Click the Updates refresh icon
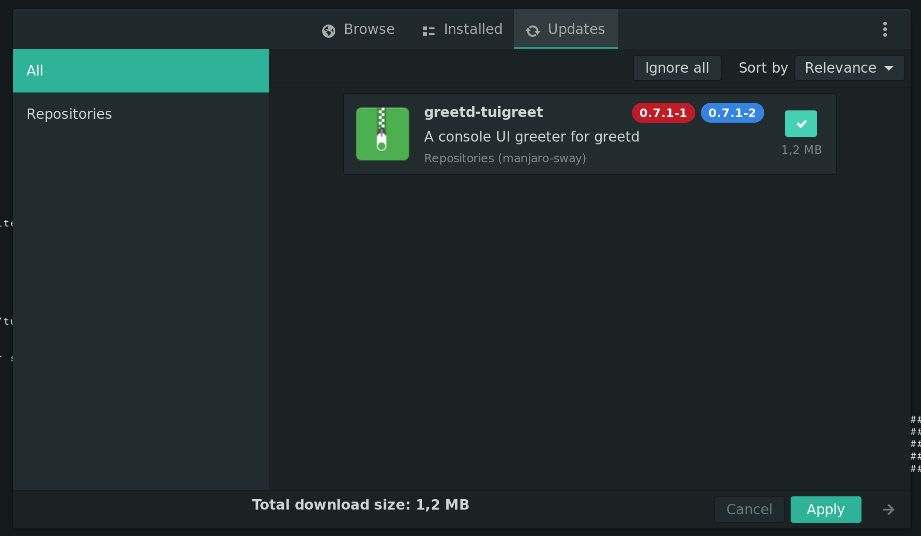The image size is (921, 536). tap(532, 31)
